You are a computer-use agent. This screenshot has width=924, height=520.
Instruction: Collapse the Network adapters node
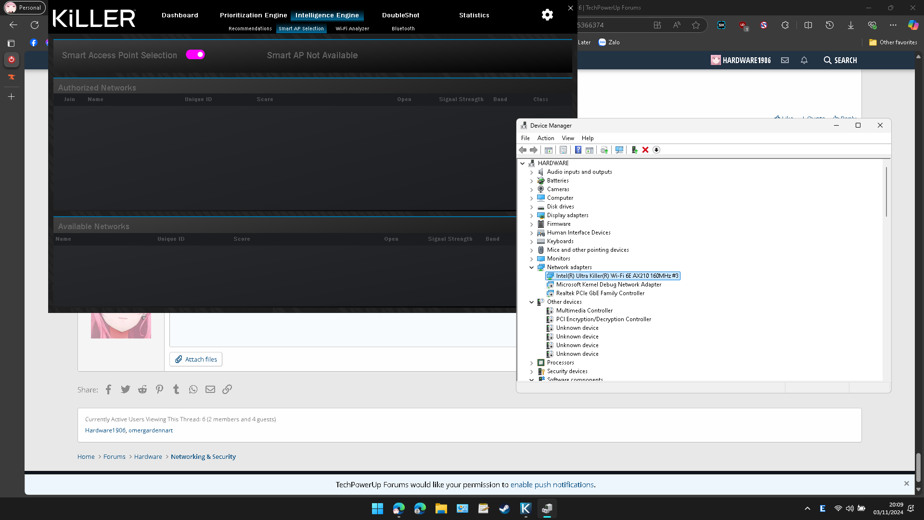(532, 267)
